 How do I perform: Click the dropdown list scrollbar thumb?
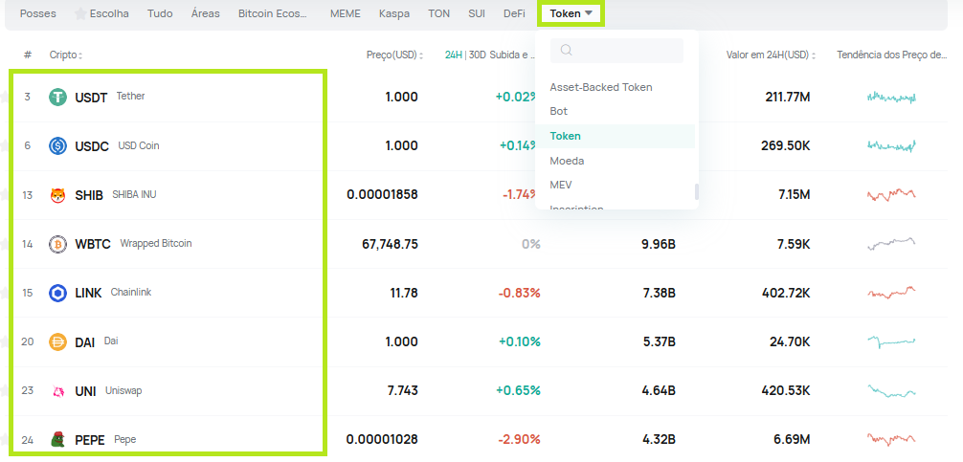tap(697, 191)
